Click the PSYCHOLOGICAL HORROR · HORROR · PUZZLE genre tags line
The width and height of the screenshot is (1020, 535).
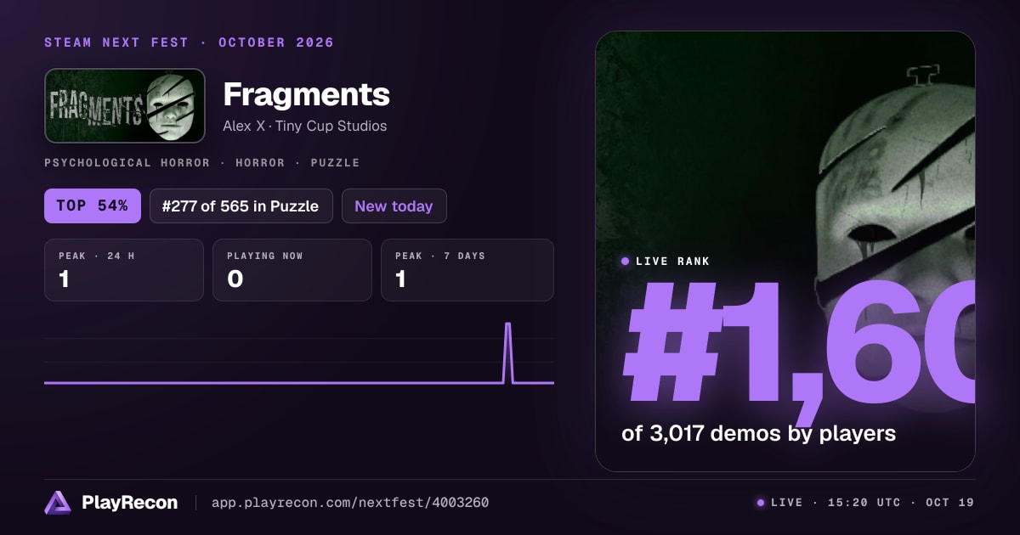202,162
